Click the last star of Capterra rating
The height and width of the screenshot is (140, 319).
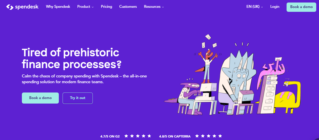[220, 136]
